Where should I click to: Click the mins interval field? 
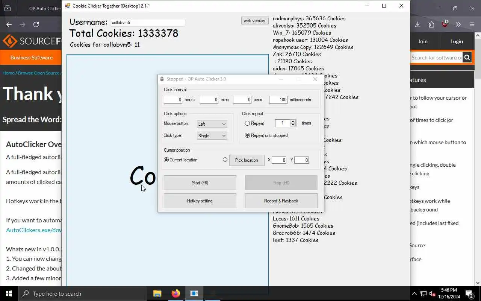pos(209,100)
